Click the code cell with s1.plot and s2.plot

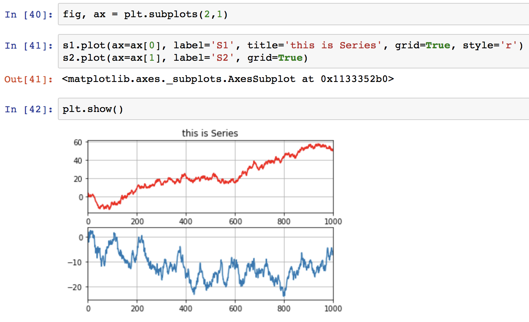tap(293, 51)
